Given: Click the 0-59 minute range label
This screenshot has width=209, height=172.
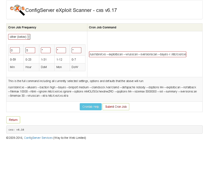Looking at the screenshot, I should pyautogui.click(x=13, y=59).
